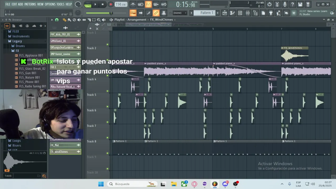The image size is (336, 189).
Task: Select FLS_Gun 001 sample in Browser
Action: [x=28, y=73]
